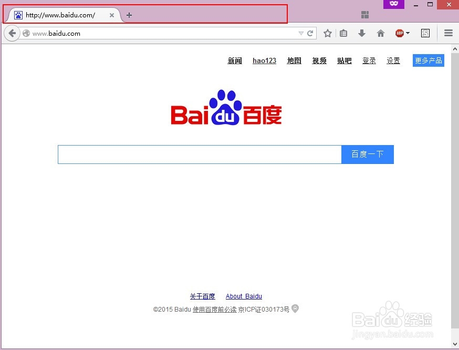
Task: Click the back navigation arrow
Action: tap(12, 33)
